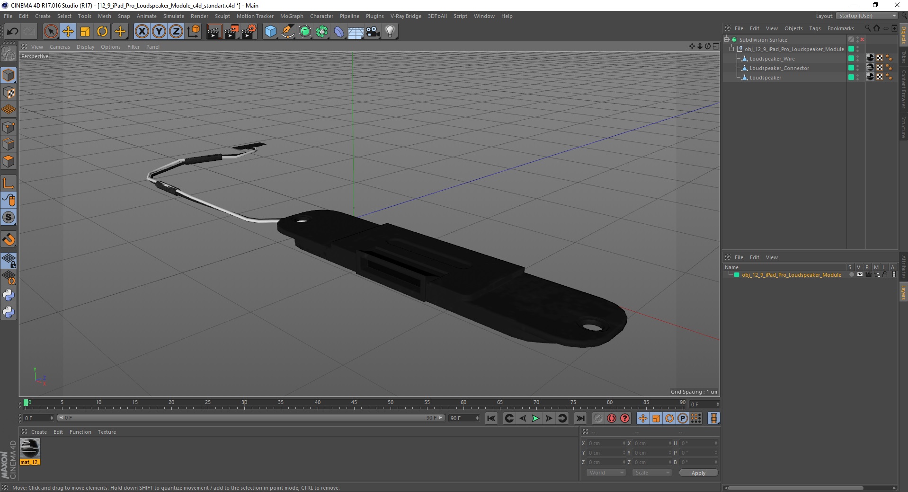Open viewport Cameras menu
This screenshot has width=908, height=492.
(x=60, y=47)
